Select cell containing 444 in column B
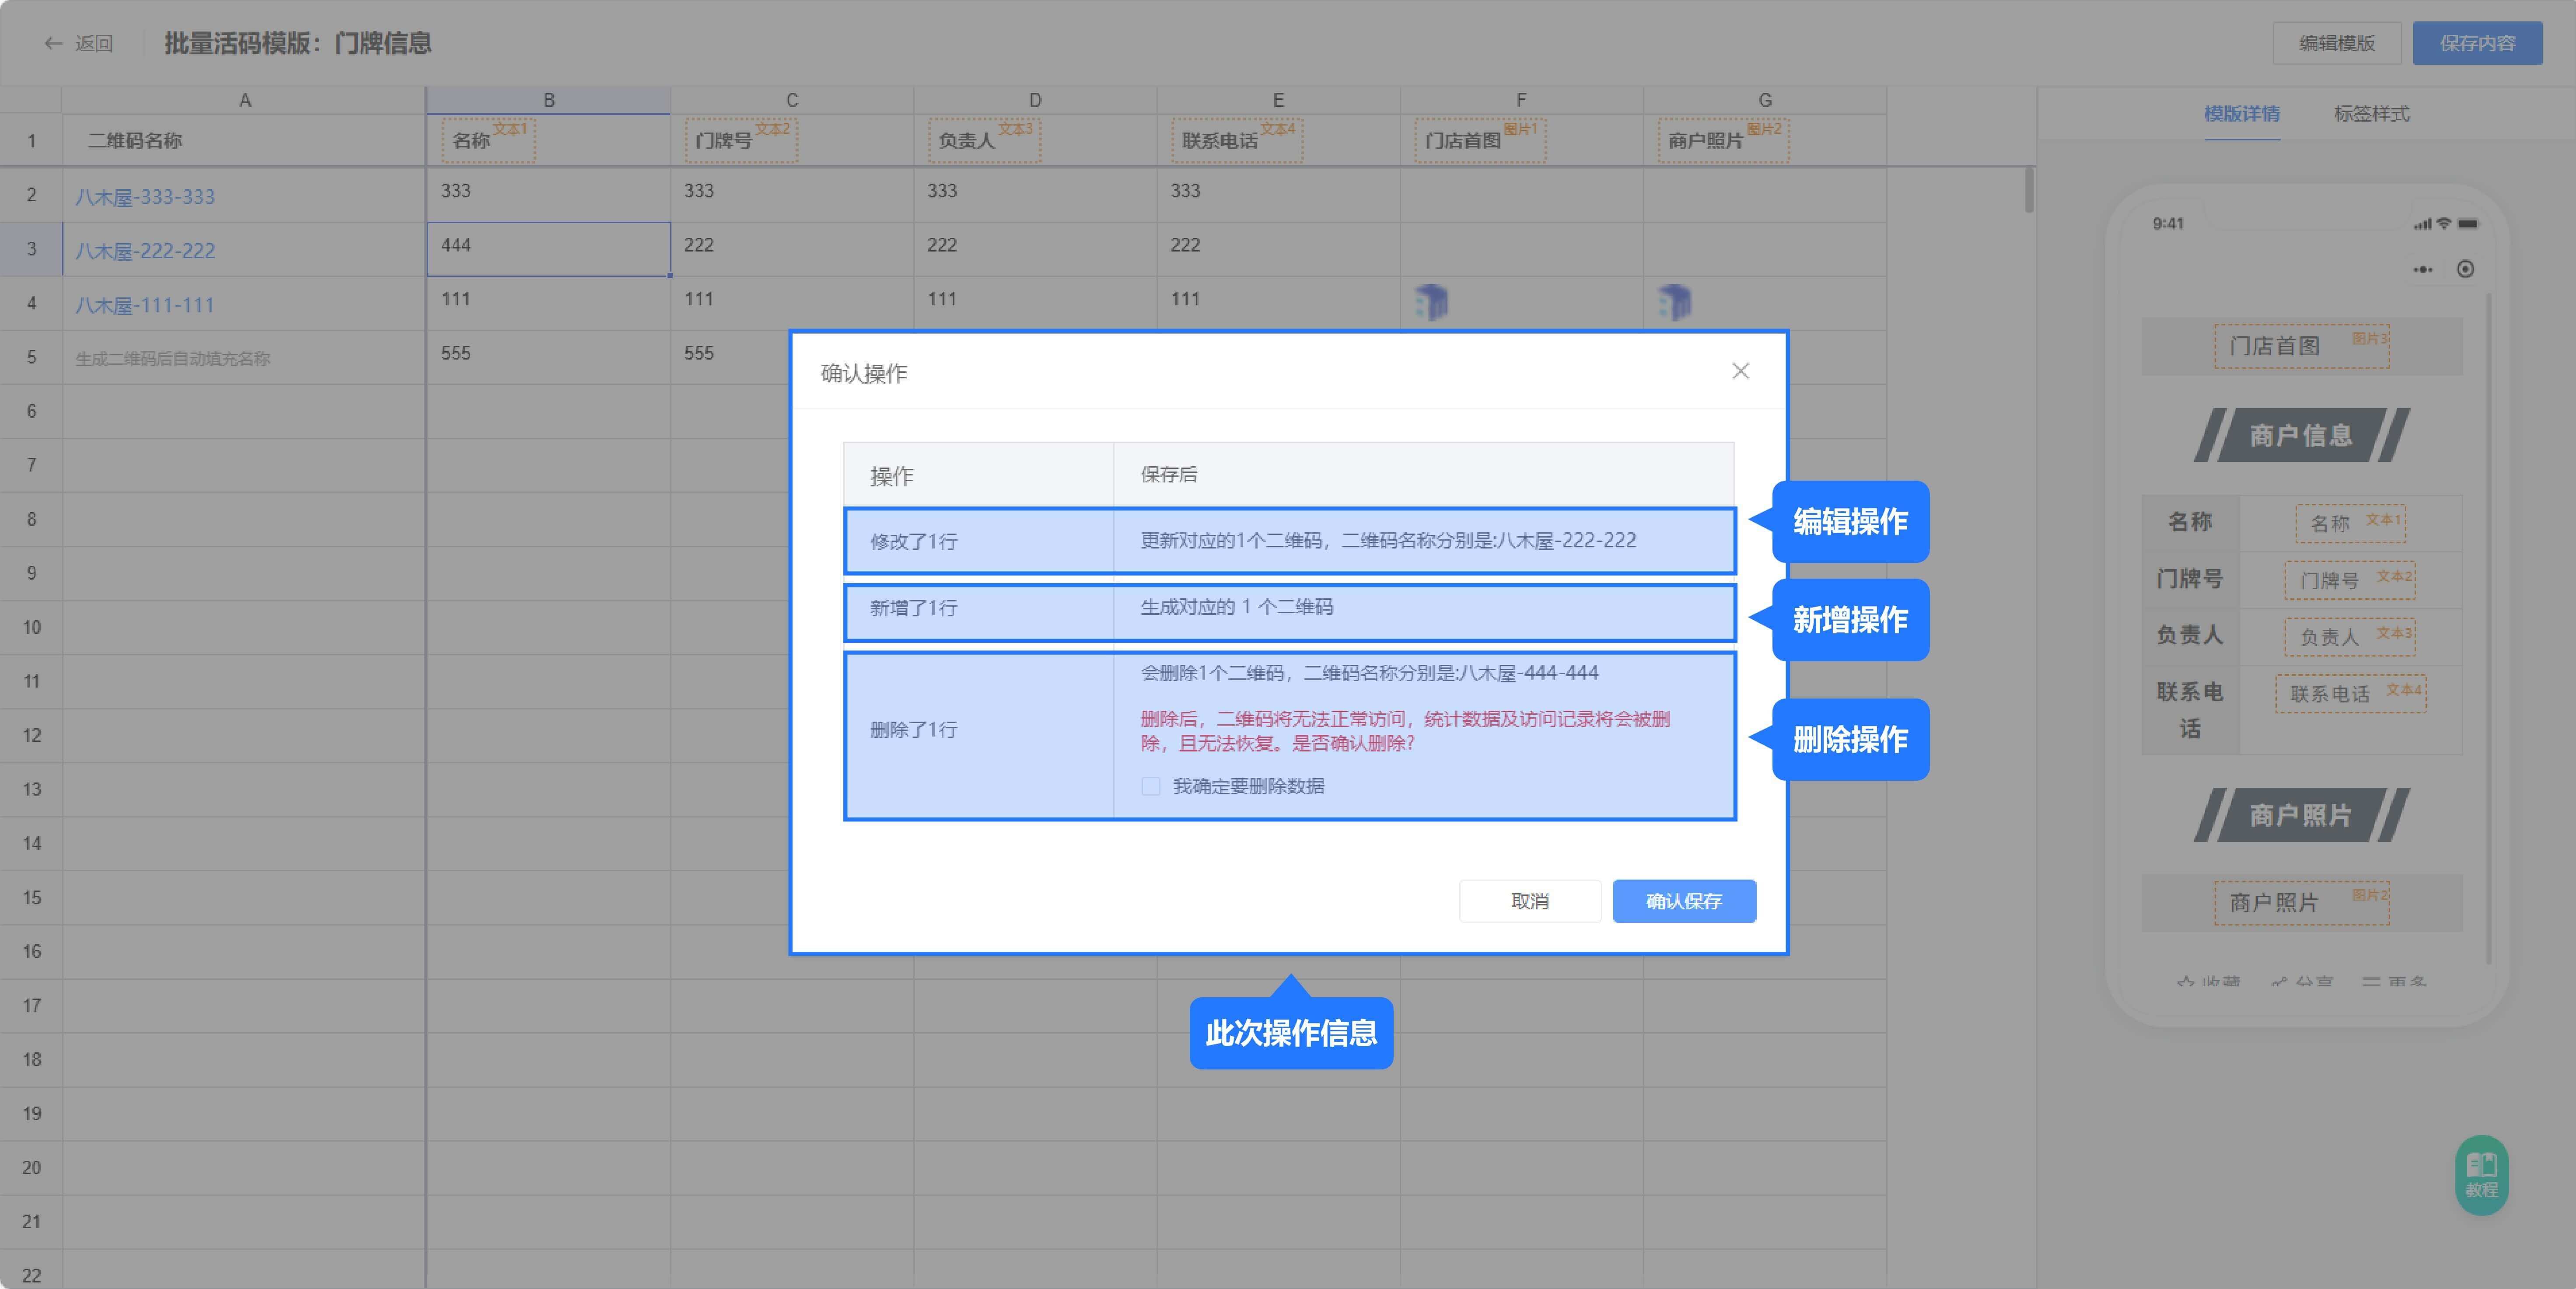Image resolution: width=2576 pixels, height=1289 pixels. click(x=548, y=248)
